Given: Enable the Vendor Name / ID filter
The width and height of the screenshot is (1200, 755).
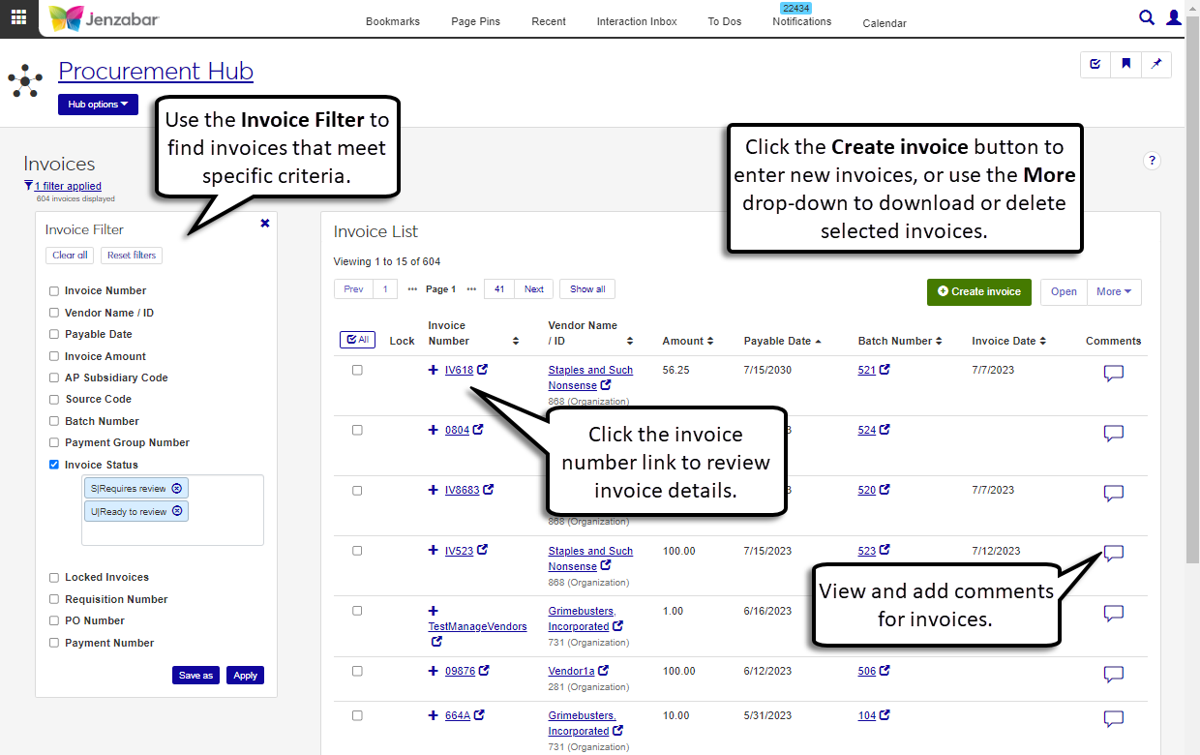Looking at the screenshot, I should click(54, 313).
